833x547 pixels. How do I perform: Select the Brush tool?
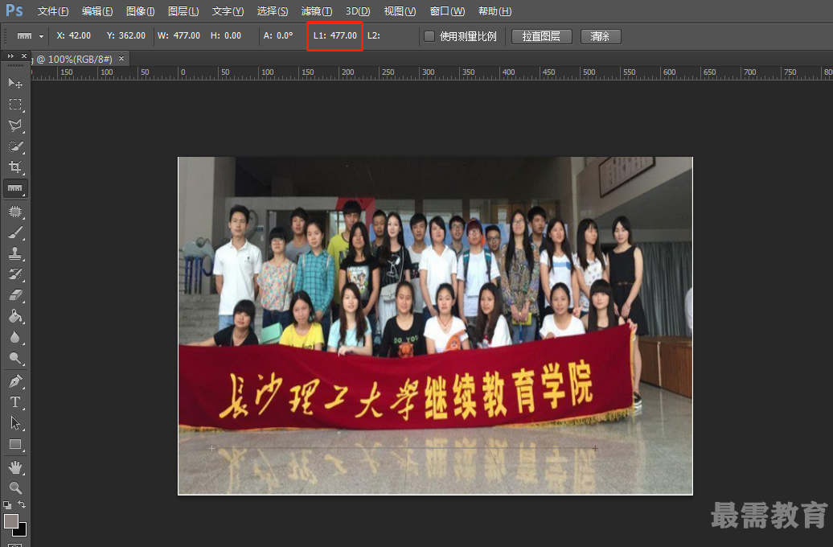pos(15,232)
